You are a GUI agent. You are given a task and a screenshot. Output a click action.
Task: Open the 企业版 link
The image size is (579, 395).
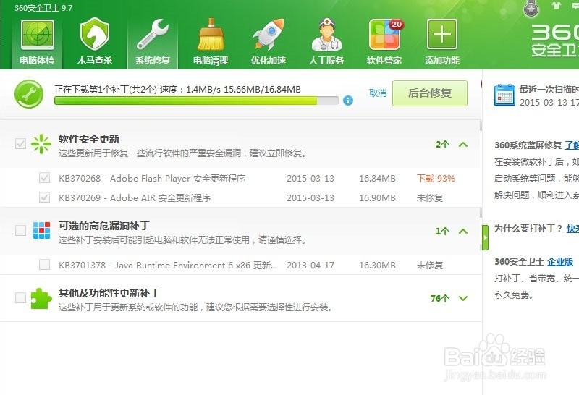560,262
